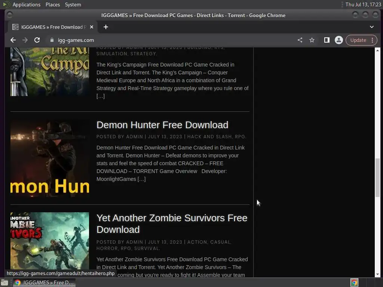Bookmark this tab with star icon
The height and width of the screenshot is (287, 383).
point(312,40)
